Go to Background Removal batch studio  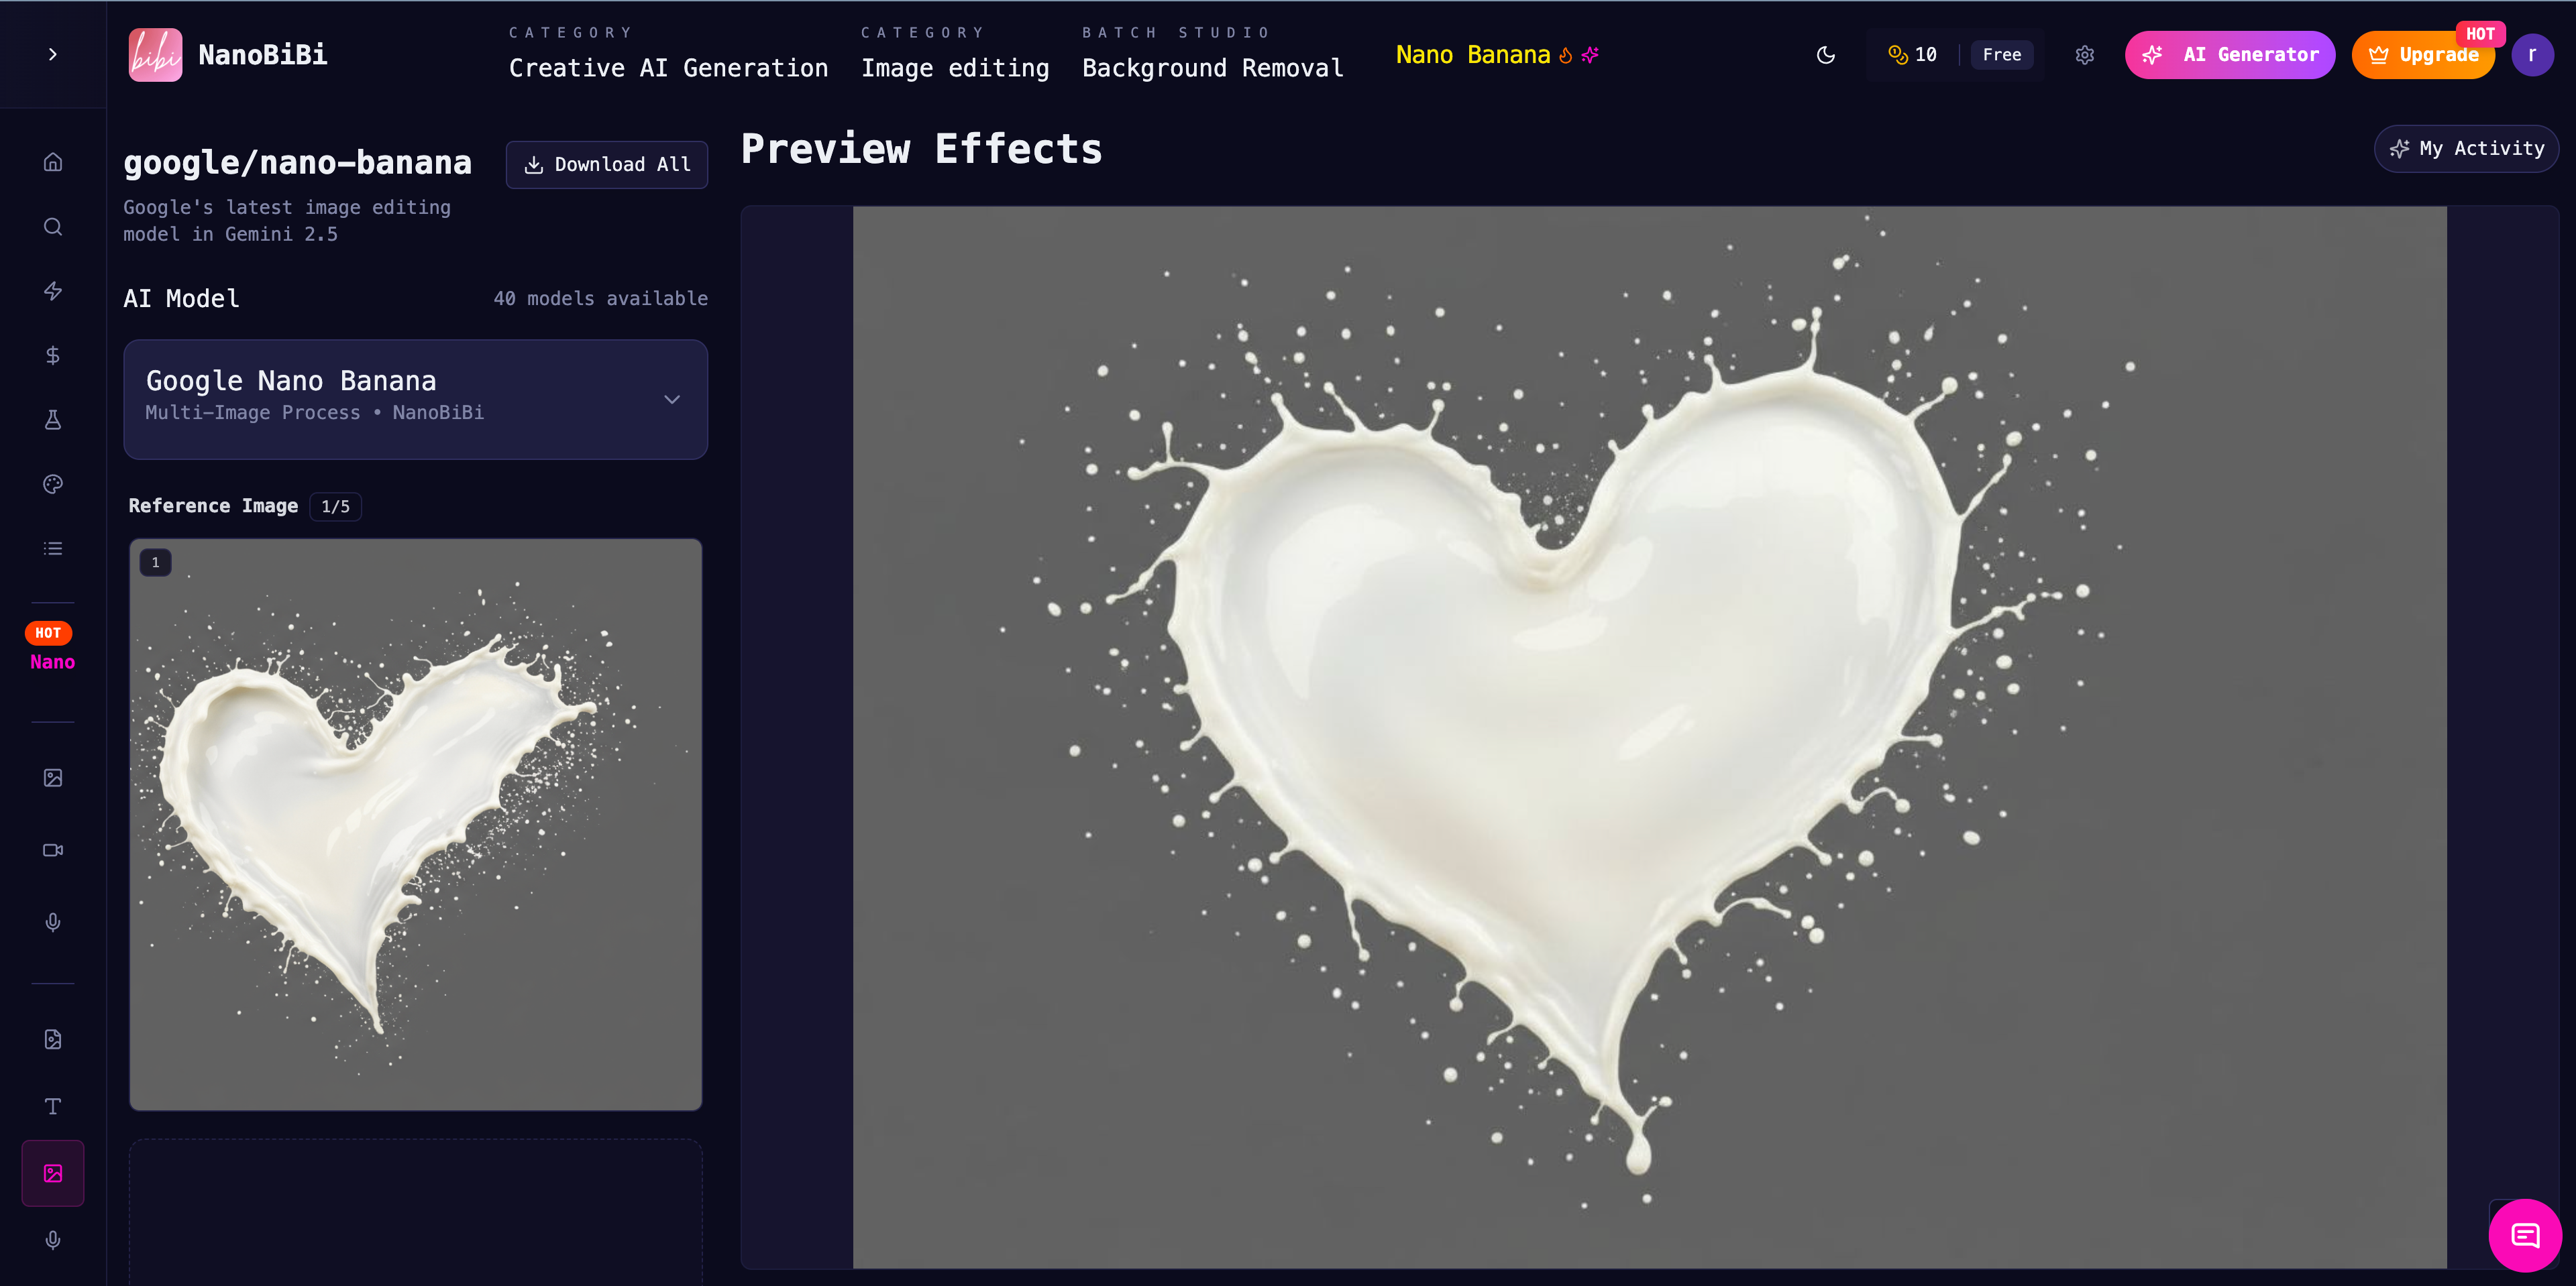click(1212, 68)
